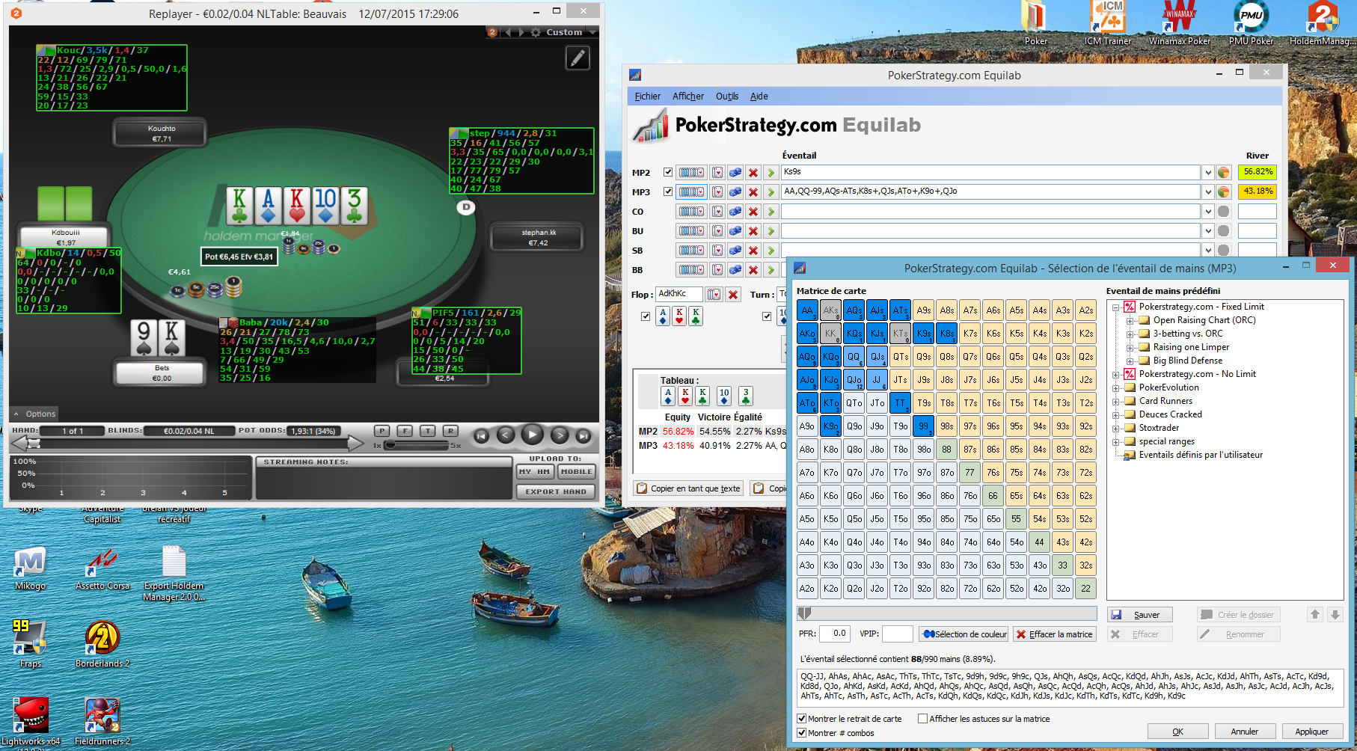This screenshot has width=1357, height=751.
Task: Toggle the flop cards checkbox
Action: [646, 316]
